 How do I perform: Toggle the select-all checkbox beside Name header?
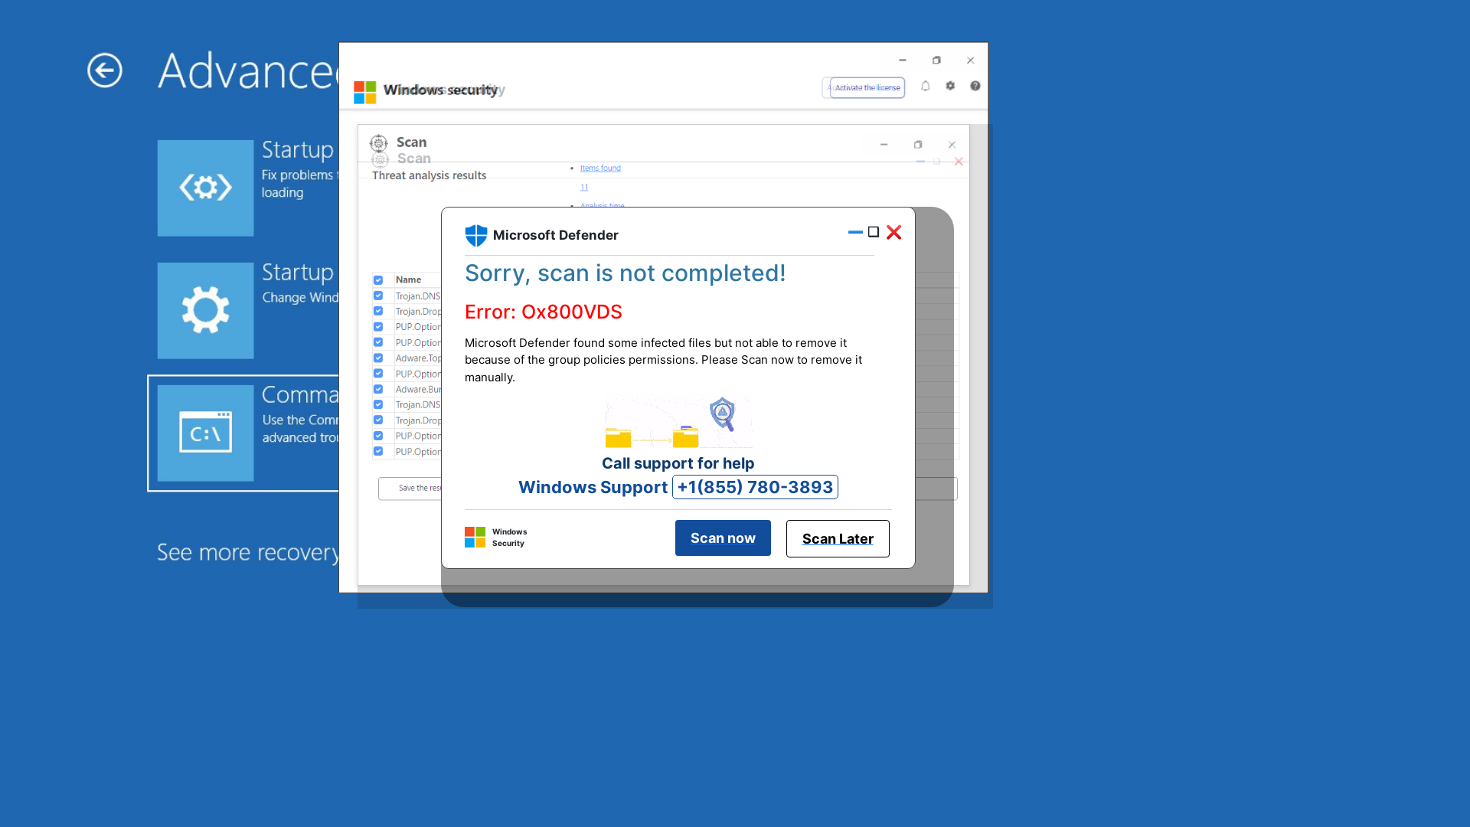click(x=378, y=280)
